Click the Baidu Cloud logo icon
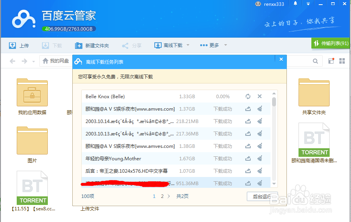Viewport: 351px width, 222px height. [23, 19]
